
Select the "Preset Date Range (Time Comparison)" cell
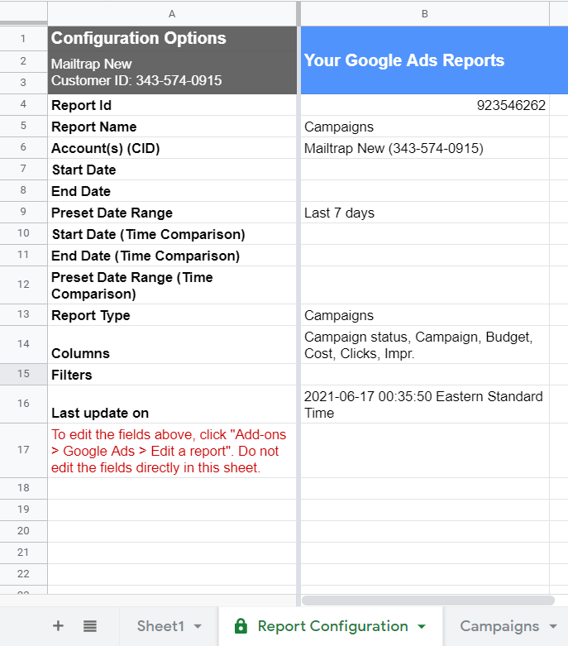(172, 285)
